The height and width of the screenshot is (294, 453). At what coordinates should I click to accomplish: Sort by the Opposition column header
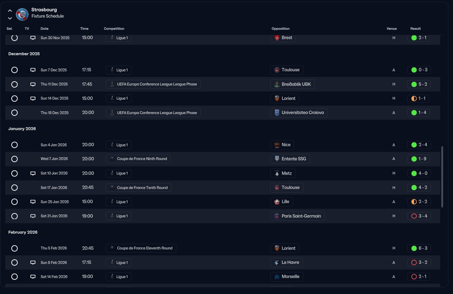281,29
